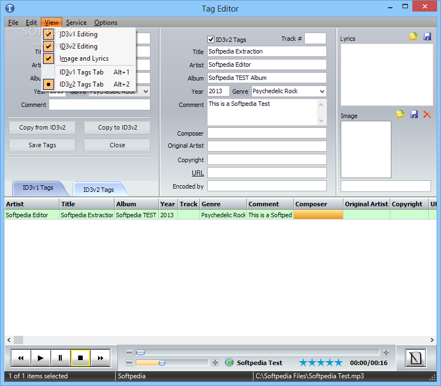This screenshot has height=386, width=441.
Task: Move the playback seek slider handle
Action: point(141,352)
